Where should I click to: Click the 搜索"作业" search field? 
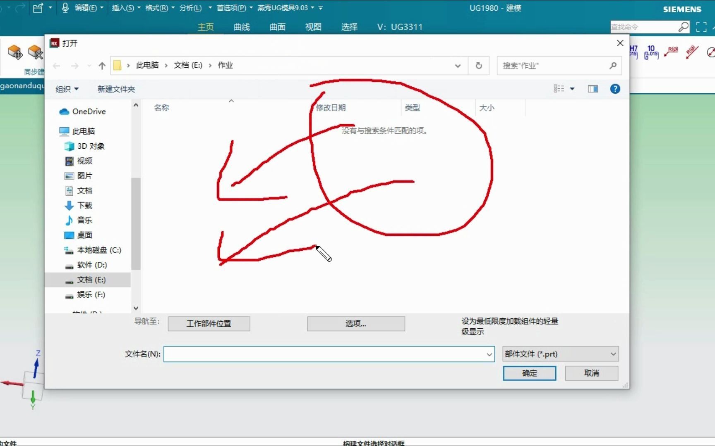[559, 66]
